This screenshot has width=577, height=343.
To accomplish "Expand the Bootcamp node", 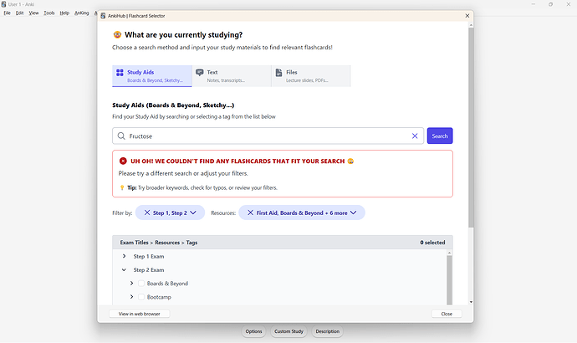I will (x=131, y=297).
